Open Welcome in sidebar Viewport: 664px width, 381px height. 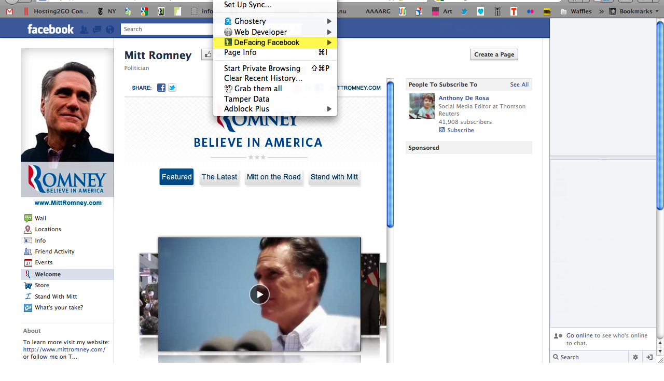67,274
